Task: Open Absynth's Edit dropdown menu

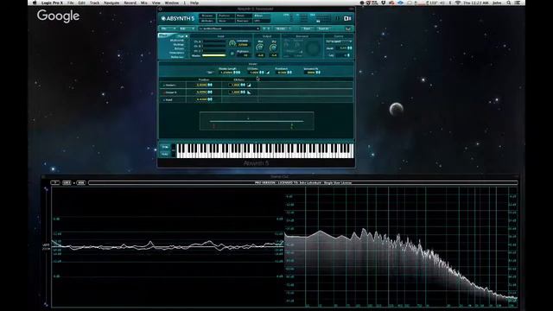Action: coord(188,29)
